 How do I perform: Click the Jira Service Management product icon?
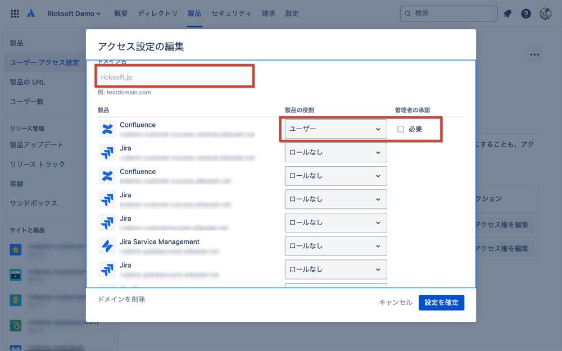(x=107, y=246)
